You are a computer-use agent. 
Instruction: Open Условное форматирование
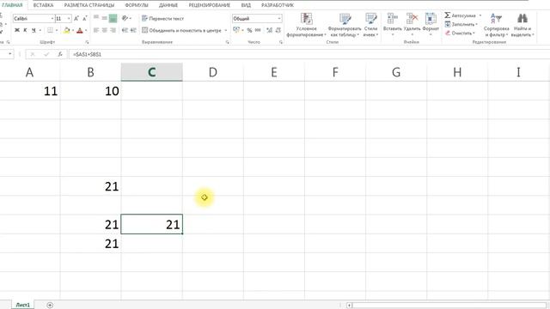tap(306, 25)
